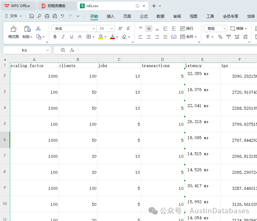Undo the last action
The width and height of the screenshot is (257, 221).
tap(62, 16)
